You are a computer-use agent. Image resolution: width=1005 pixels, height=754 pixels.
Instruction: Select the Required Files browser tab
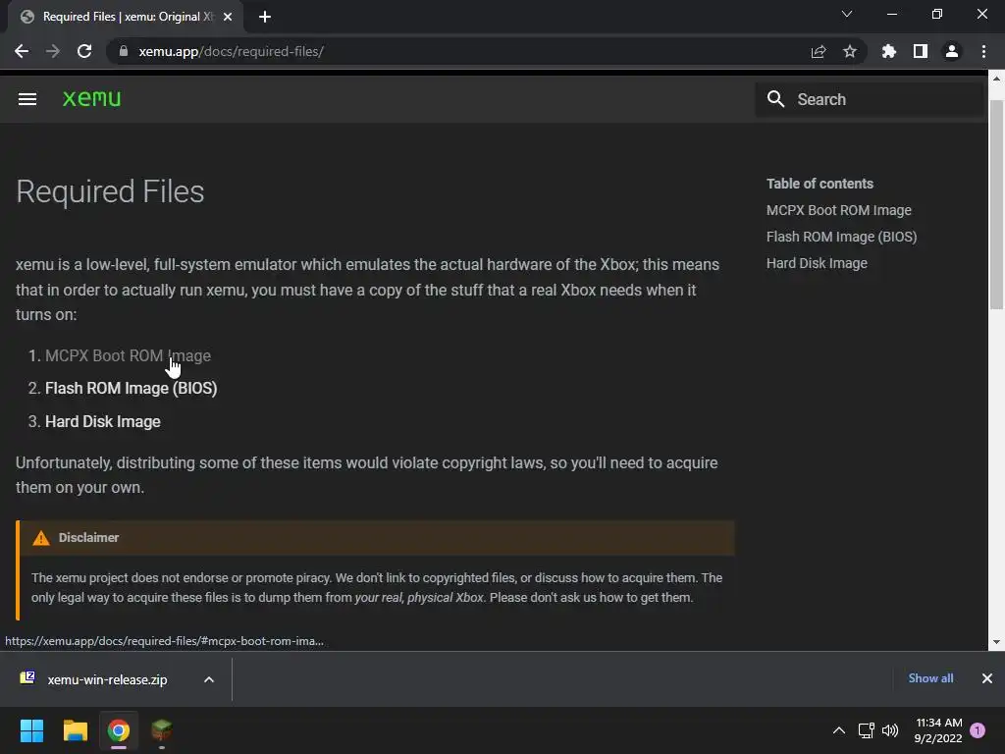126,17
